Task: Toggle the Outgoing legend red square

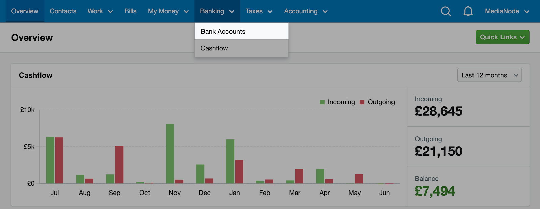Action: (x=362, y=102)
